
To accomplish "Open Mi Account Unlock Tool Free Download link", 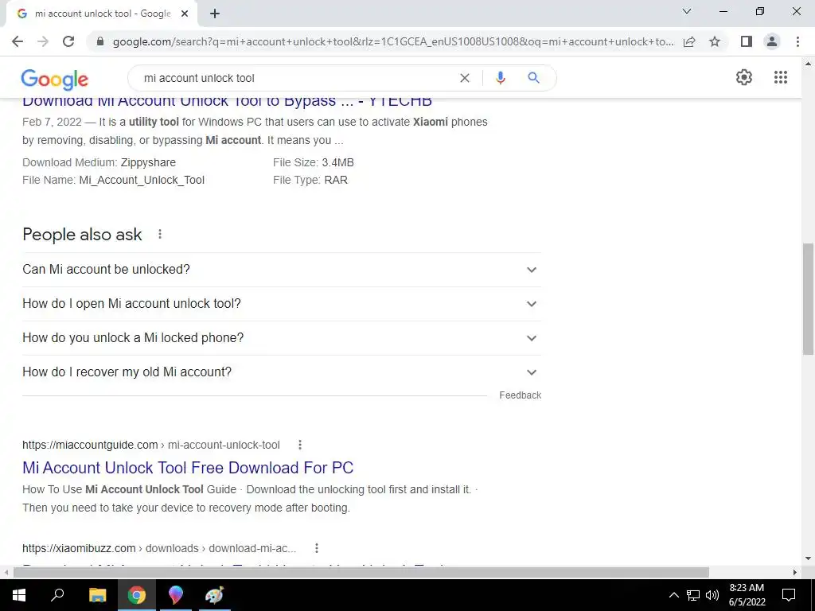I will [x=188, y=468].
